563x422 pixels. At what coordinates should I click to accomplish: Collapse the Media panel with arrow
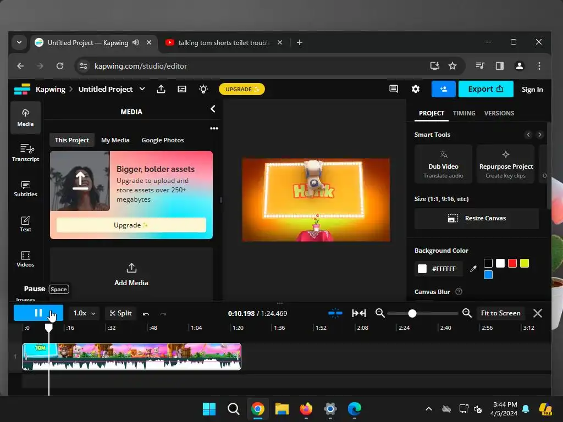pos(213,109)
